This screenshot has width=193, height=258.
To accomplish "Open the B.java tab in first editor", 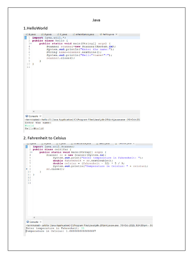I will [x=31, y=34].
